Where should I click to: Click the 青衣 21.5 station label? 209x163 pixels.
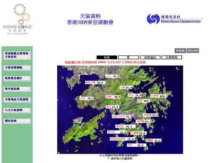pos(112,107)
